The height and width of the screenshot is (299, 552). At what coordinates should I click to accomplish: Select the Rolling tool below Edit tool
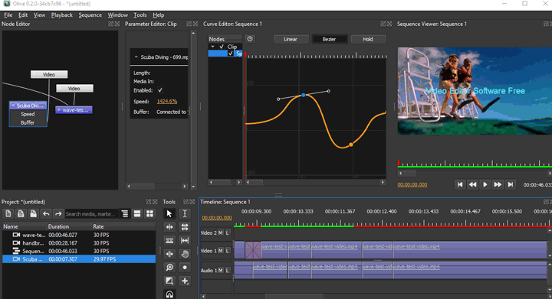pos(185,227)
